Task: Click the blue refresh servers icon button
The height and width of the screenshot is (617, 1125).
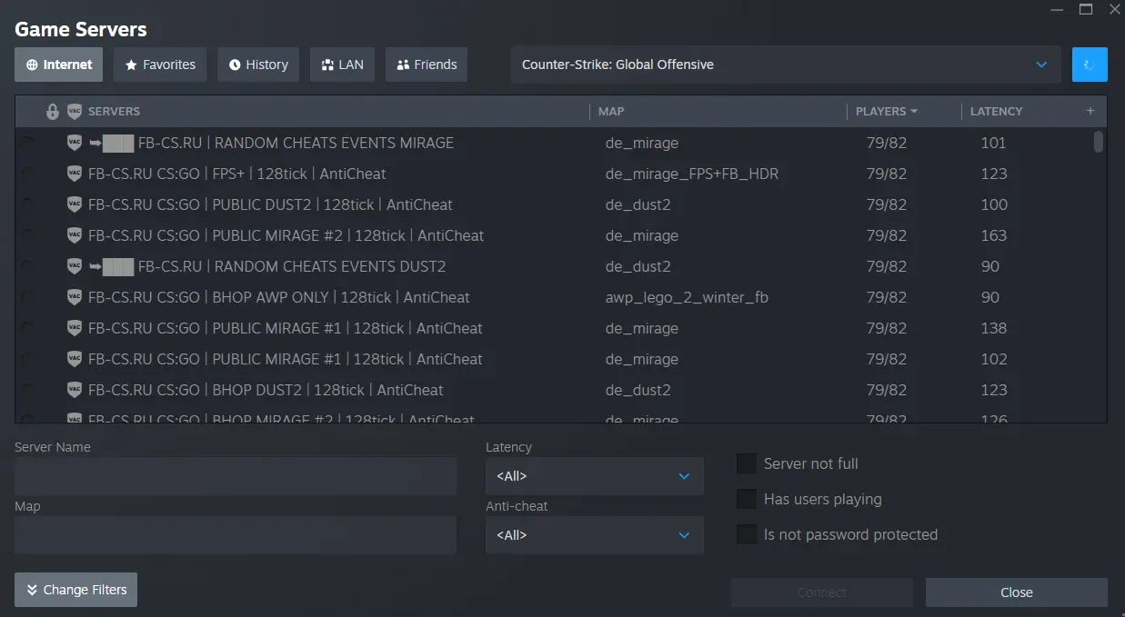Action: click(x=1090, y=65)
